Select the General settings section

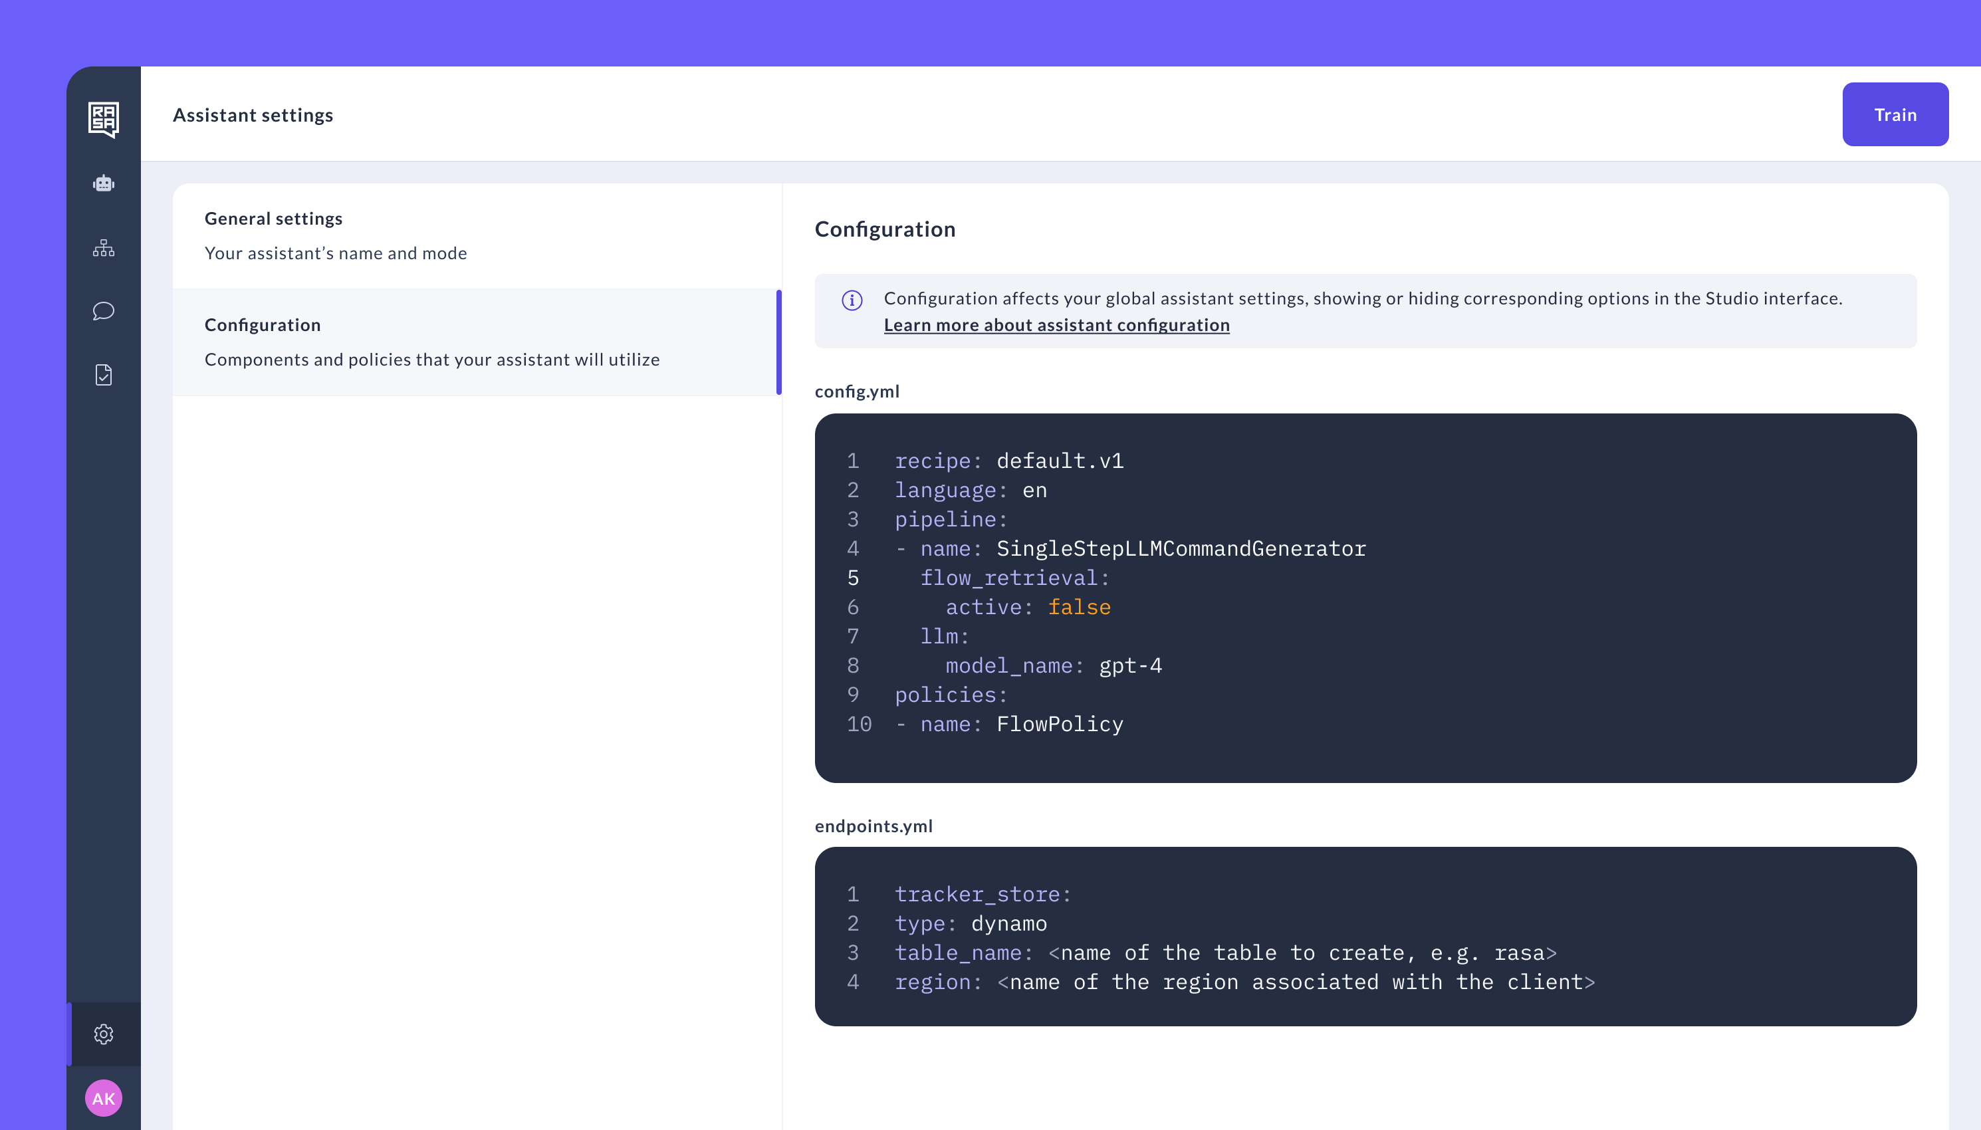pos(477,235)
